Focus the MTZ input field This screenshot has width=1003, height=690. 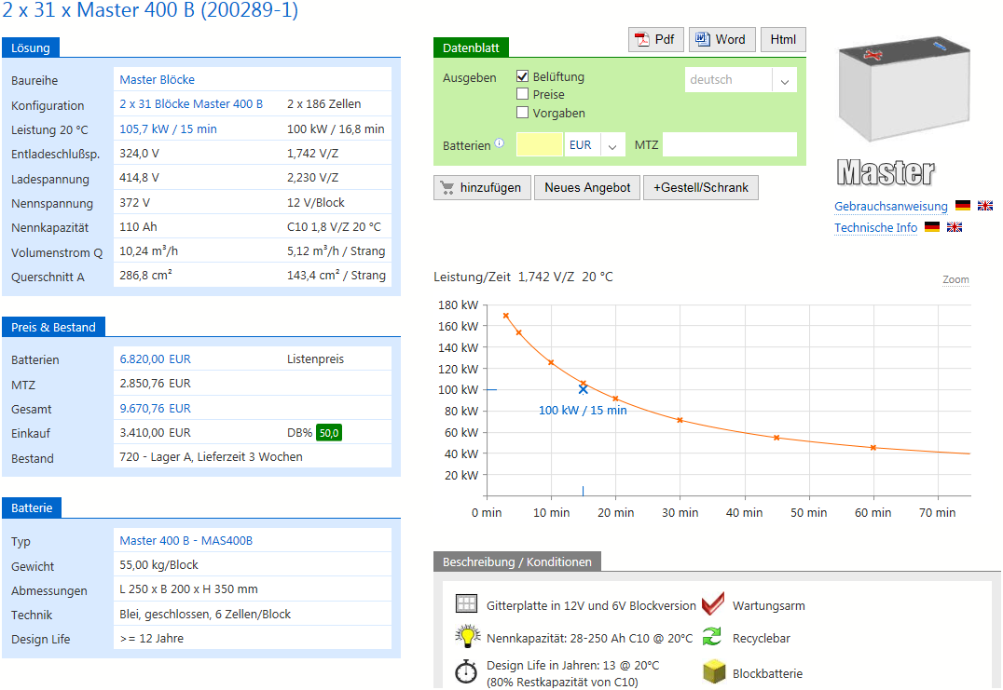point(730,145)
